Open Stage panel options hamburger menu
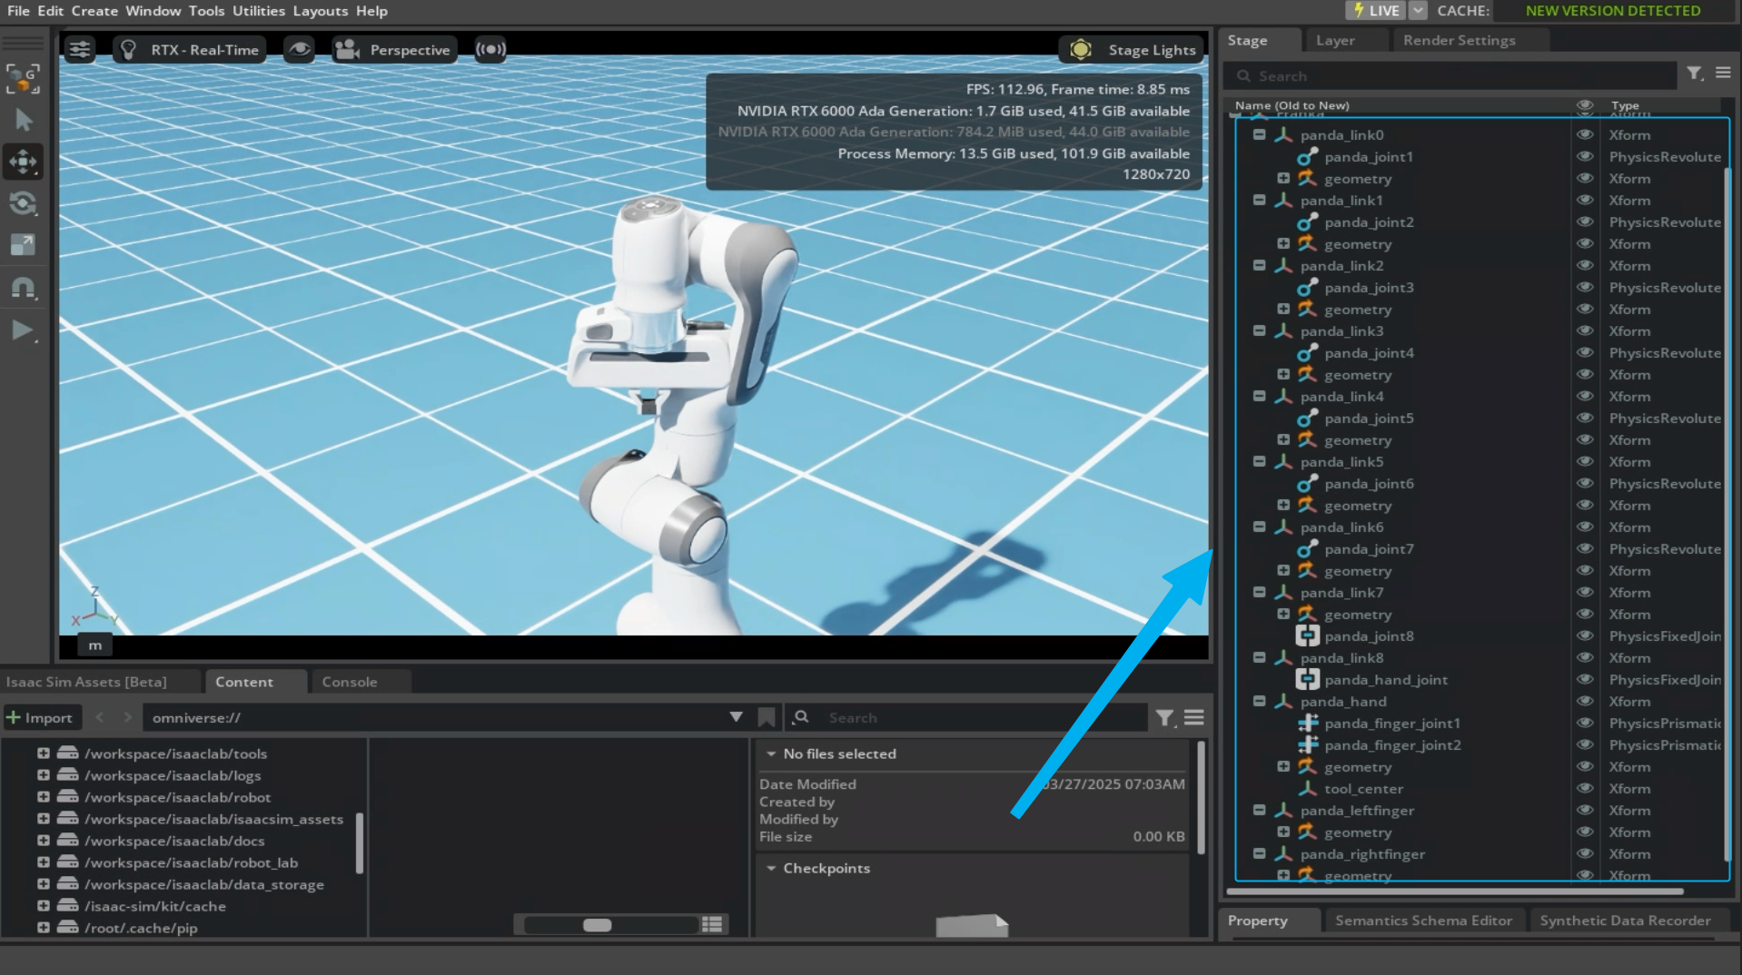 coord(1723,73)
